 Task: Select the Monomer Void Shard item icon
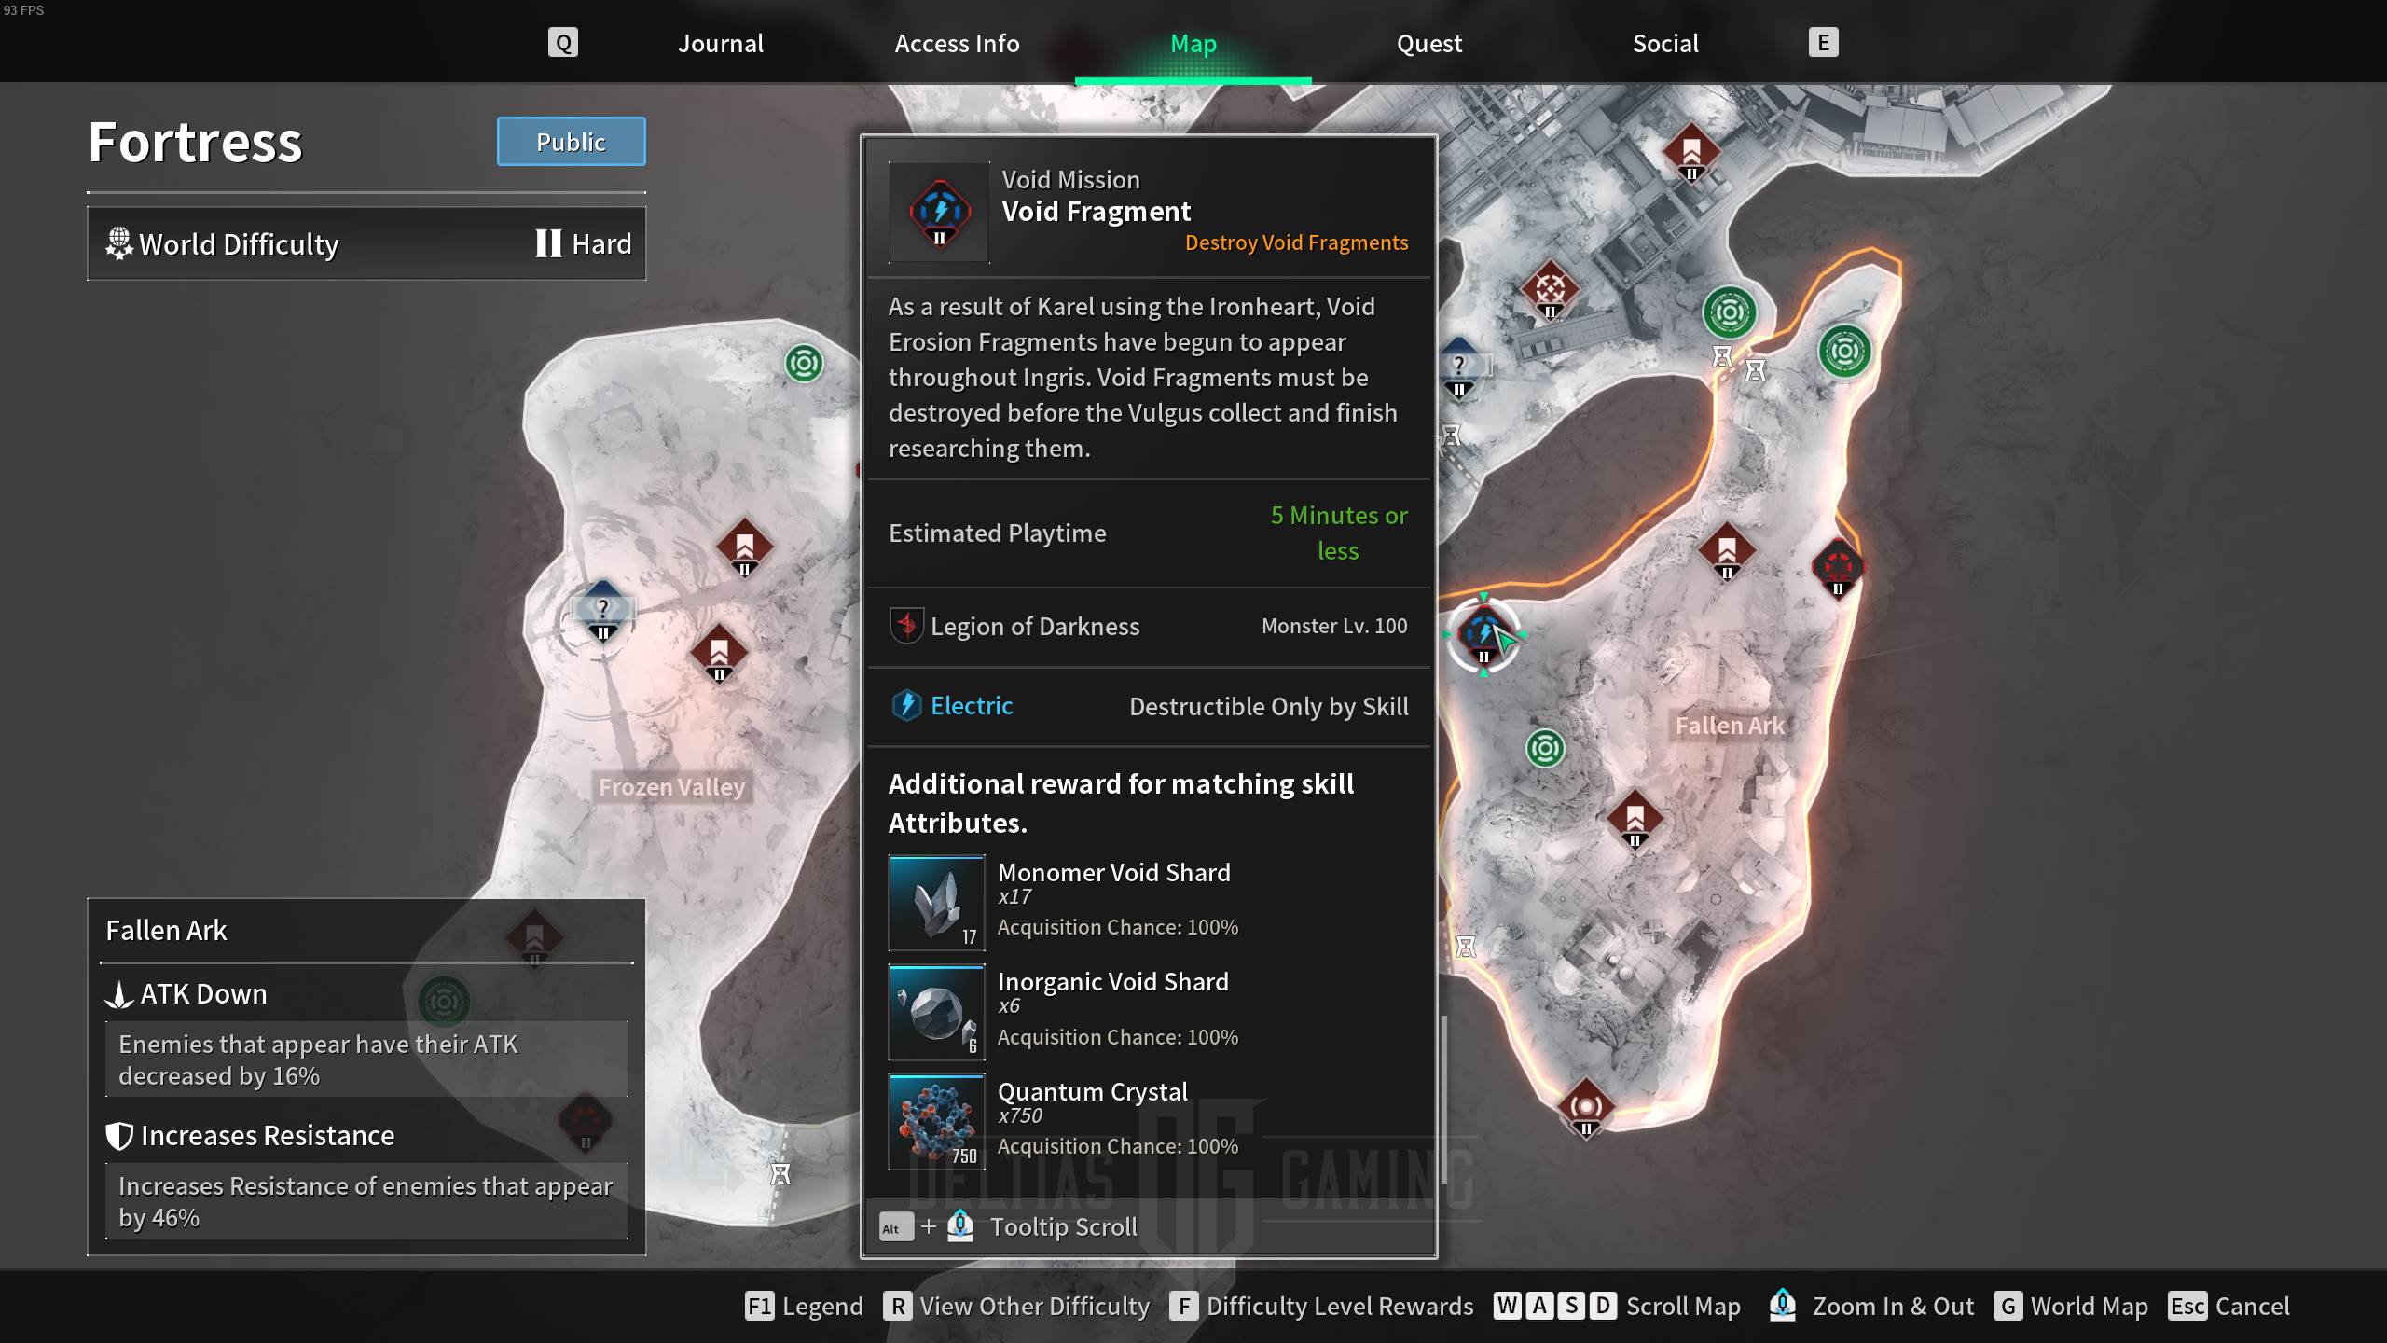[x=938, y=900]
